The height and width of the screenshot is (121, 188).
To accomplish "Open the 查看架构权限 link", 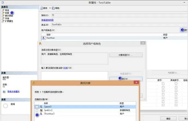I will 47,20.
